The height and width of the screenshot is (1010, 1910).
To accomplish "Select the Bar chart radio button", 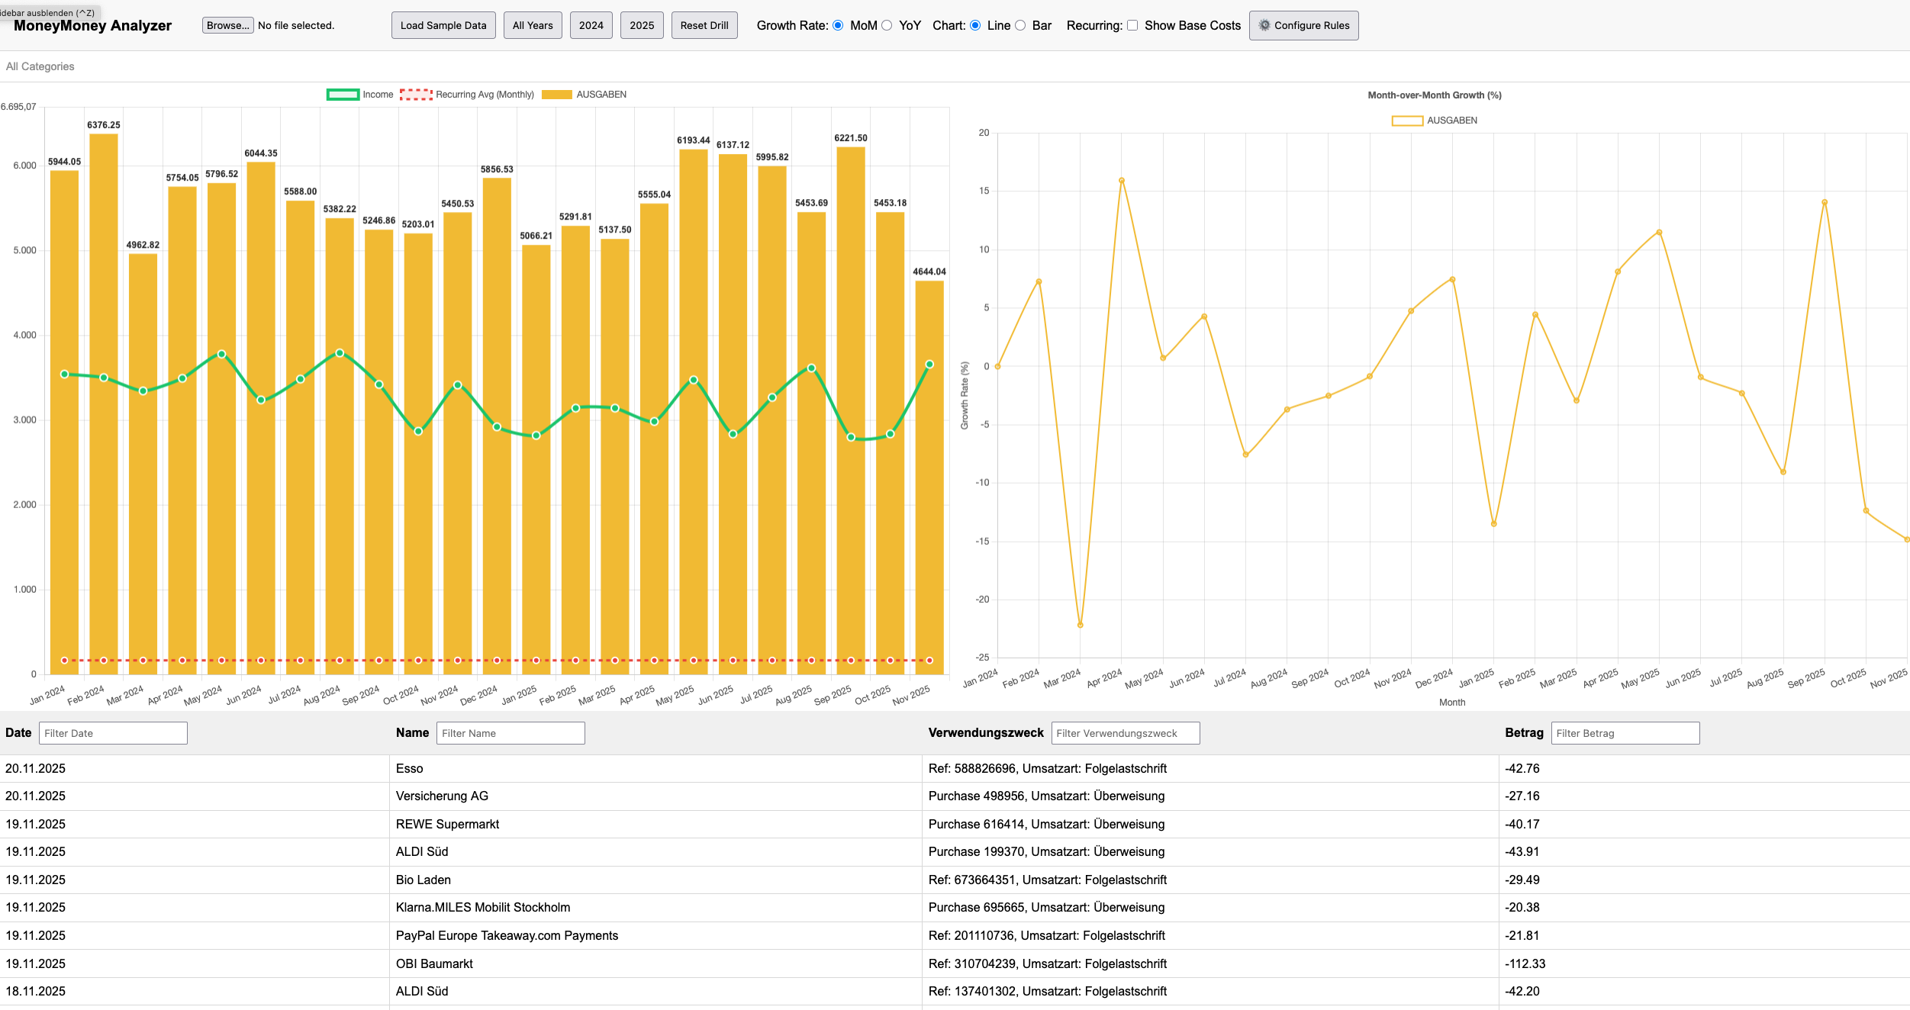I will coord(1020,25).
